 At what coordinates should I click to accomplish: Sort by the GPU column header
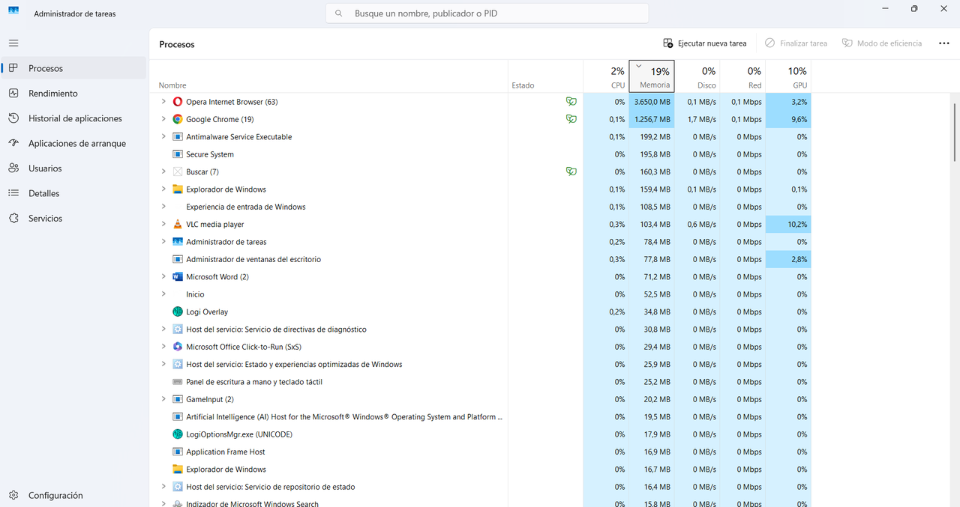click(x=788, y=76)
